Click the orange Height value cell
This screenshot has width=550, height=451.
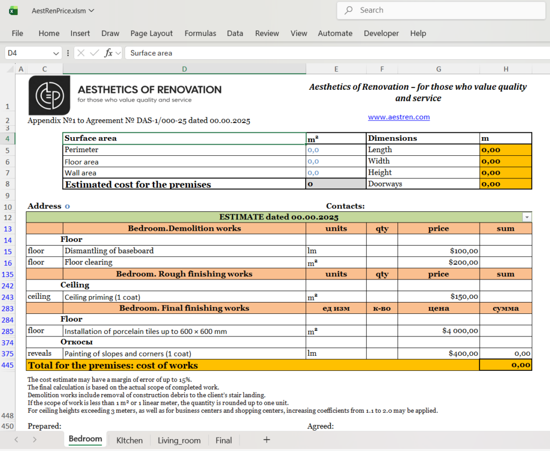pyautogui.click(x=506, y=173)
